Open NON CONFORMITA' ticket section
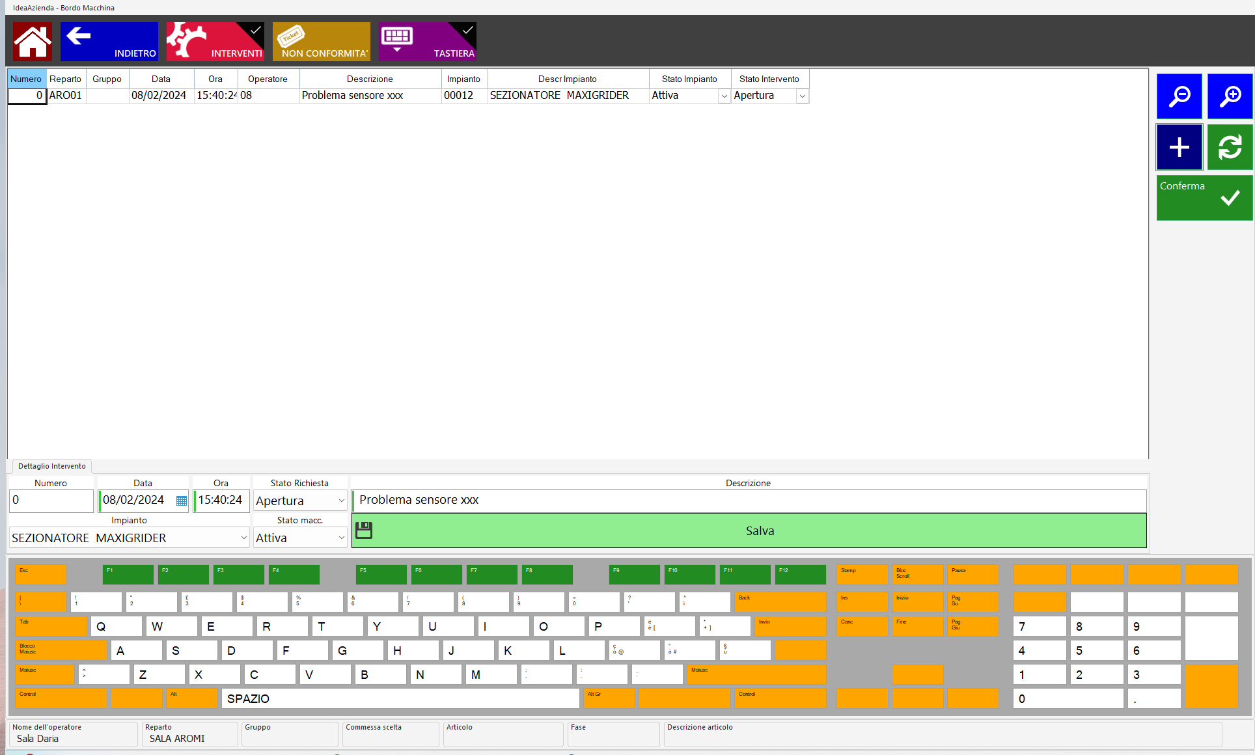Image resolution: width=1255 pixels, height=755 pixels. tap(322, 42)
